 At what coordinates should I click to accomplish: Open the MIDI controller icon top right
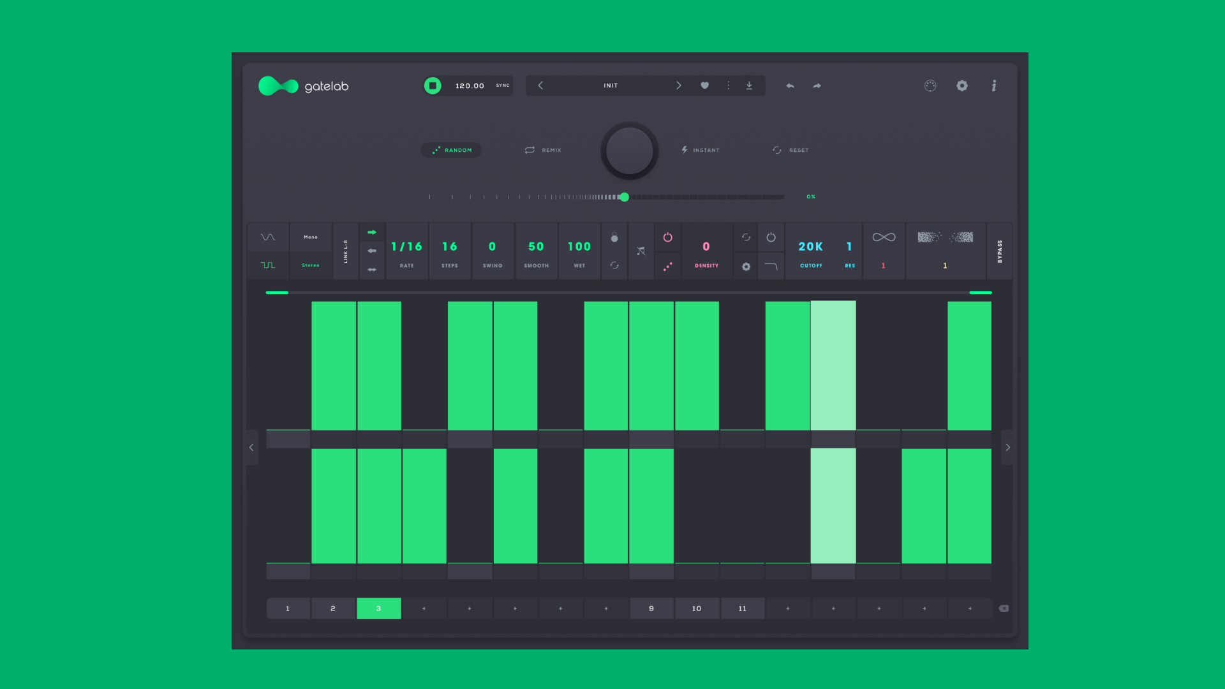pyautogui.click(x=930, y=85)
